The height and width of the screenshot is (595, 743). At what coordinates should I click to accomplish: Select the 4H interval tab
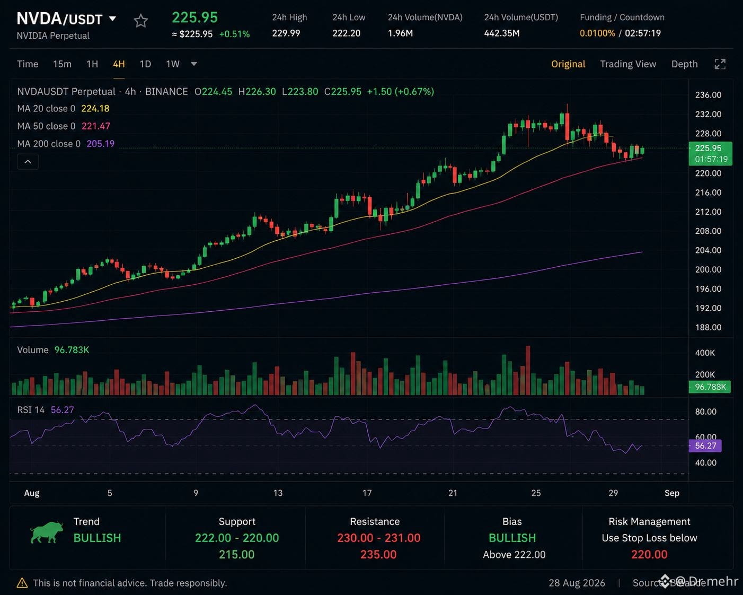click(119, 64)
